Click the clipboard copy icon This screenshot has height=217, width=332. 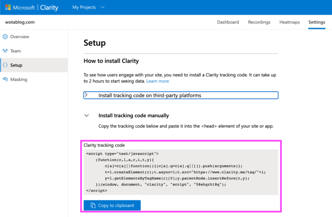pos(93,205)
